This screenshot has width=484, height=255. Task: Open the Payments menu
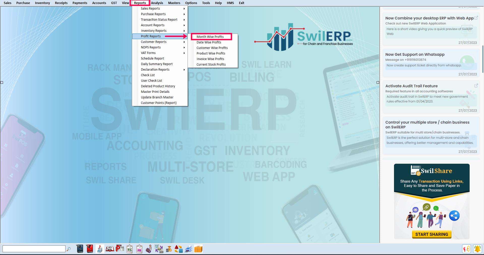[x=80, y=3]
